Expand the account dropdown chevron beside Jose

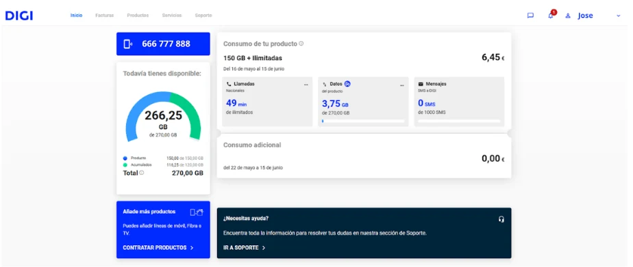618,16
